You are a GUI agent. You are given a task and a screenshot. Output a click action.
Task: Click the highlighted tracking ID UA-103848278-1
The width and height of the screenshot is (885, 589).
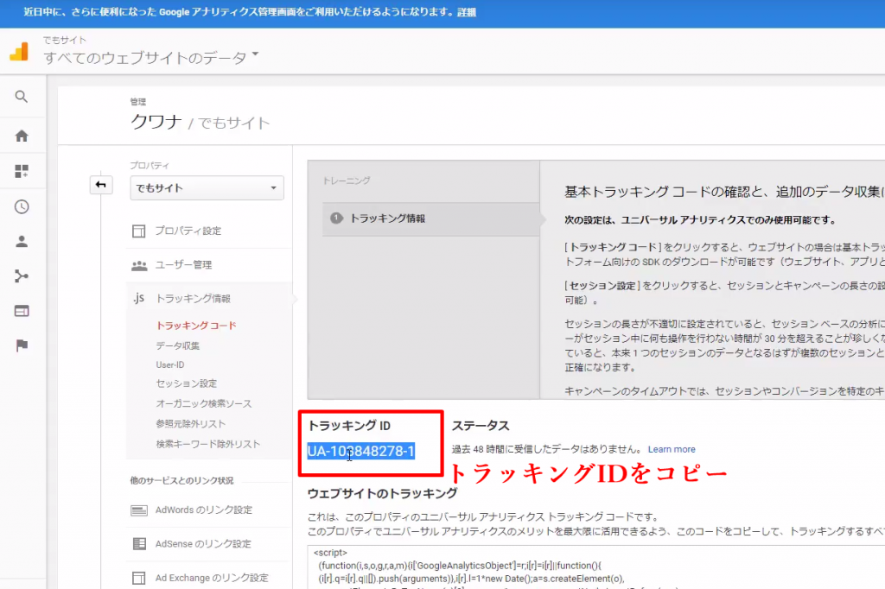coord(361,452)
